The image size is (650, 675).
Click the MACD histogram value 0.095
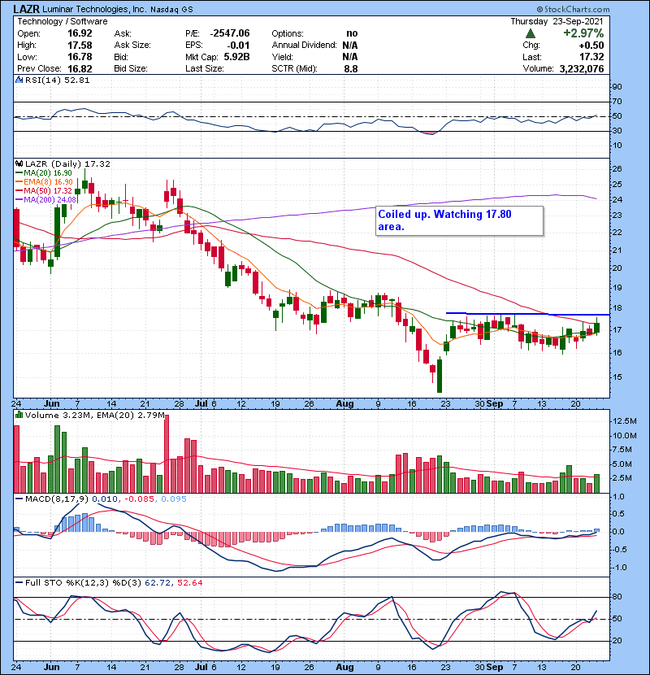(174, 499)
